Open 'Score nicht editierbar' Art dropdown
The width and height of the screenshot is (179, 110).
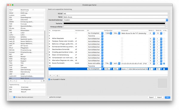pos(95,63)
